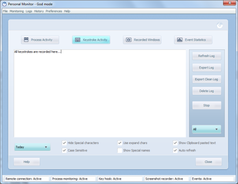Click inside the keystroke log text area
The height and width of the screenshot is (184, 238).
pos(100,94)
